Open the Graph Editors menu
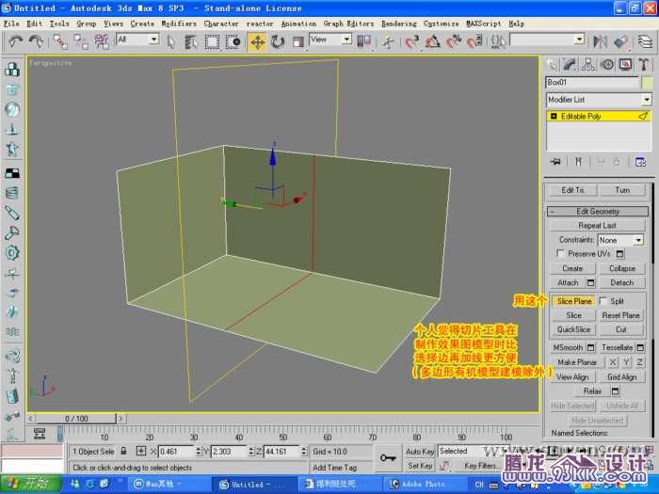 348,24
